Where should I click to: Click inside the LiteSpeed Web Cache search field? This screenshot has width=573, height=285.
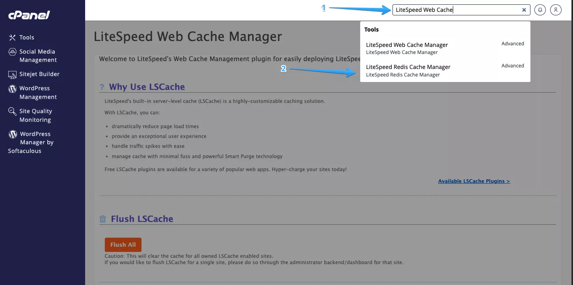click(453, 10)
